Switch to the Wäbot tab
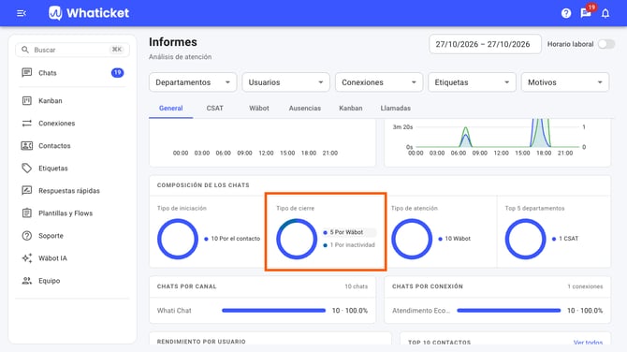This screenshot has width=627, height=352. [x=259, y=108]
